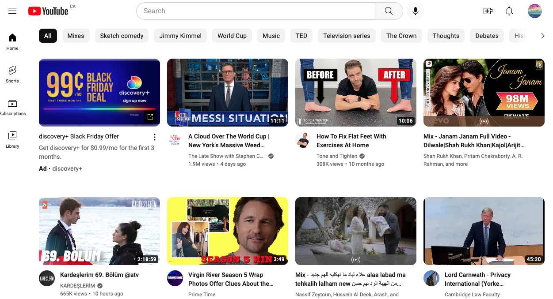This screenshot has height=299, width=553.
Task: Click the Search input field
Action: (256, 11)
